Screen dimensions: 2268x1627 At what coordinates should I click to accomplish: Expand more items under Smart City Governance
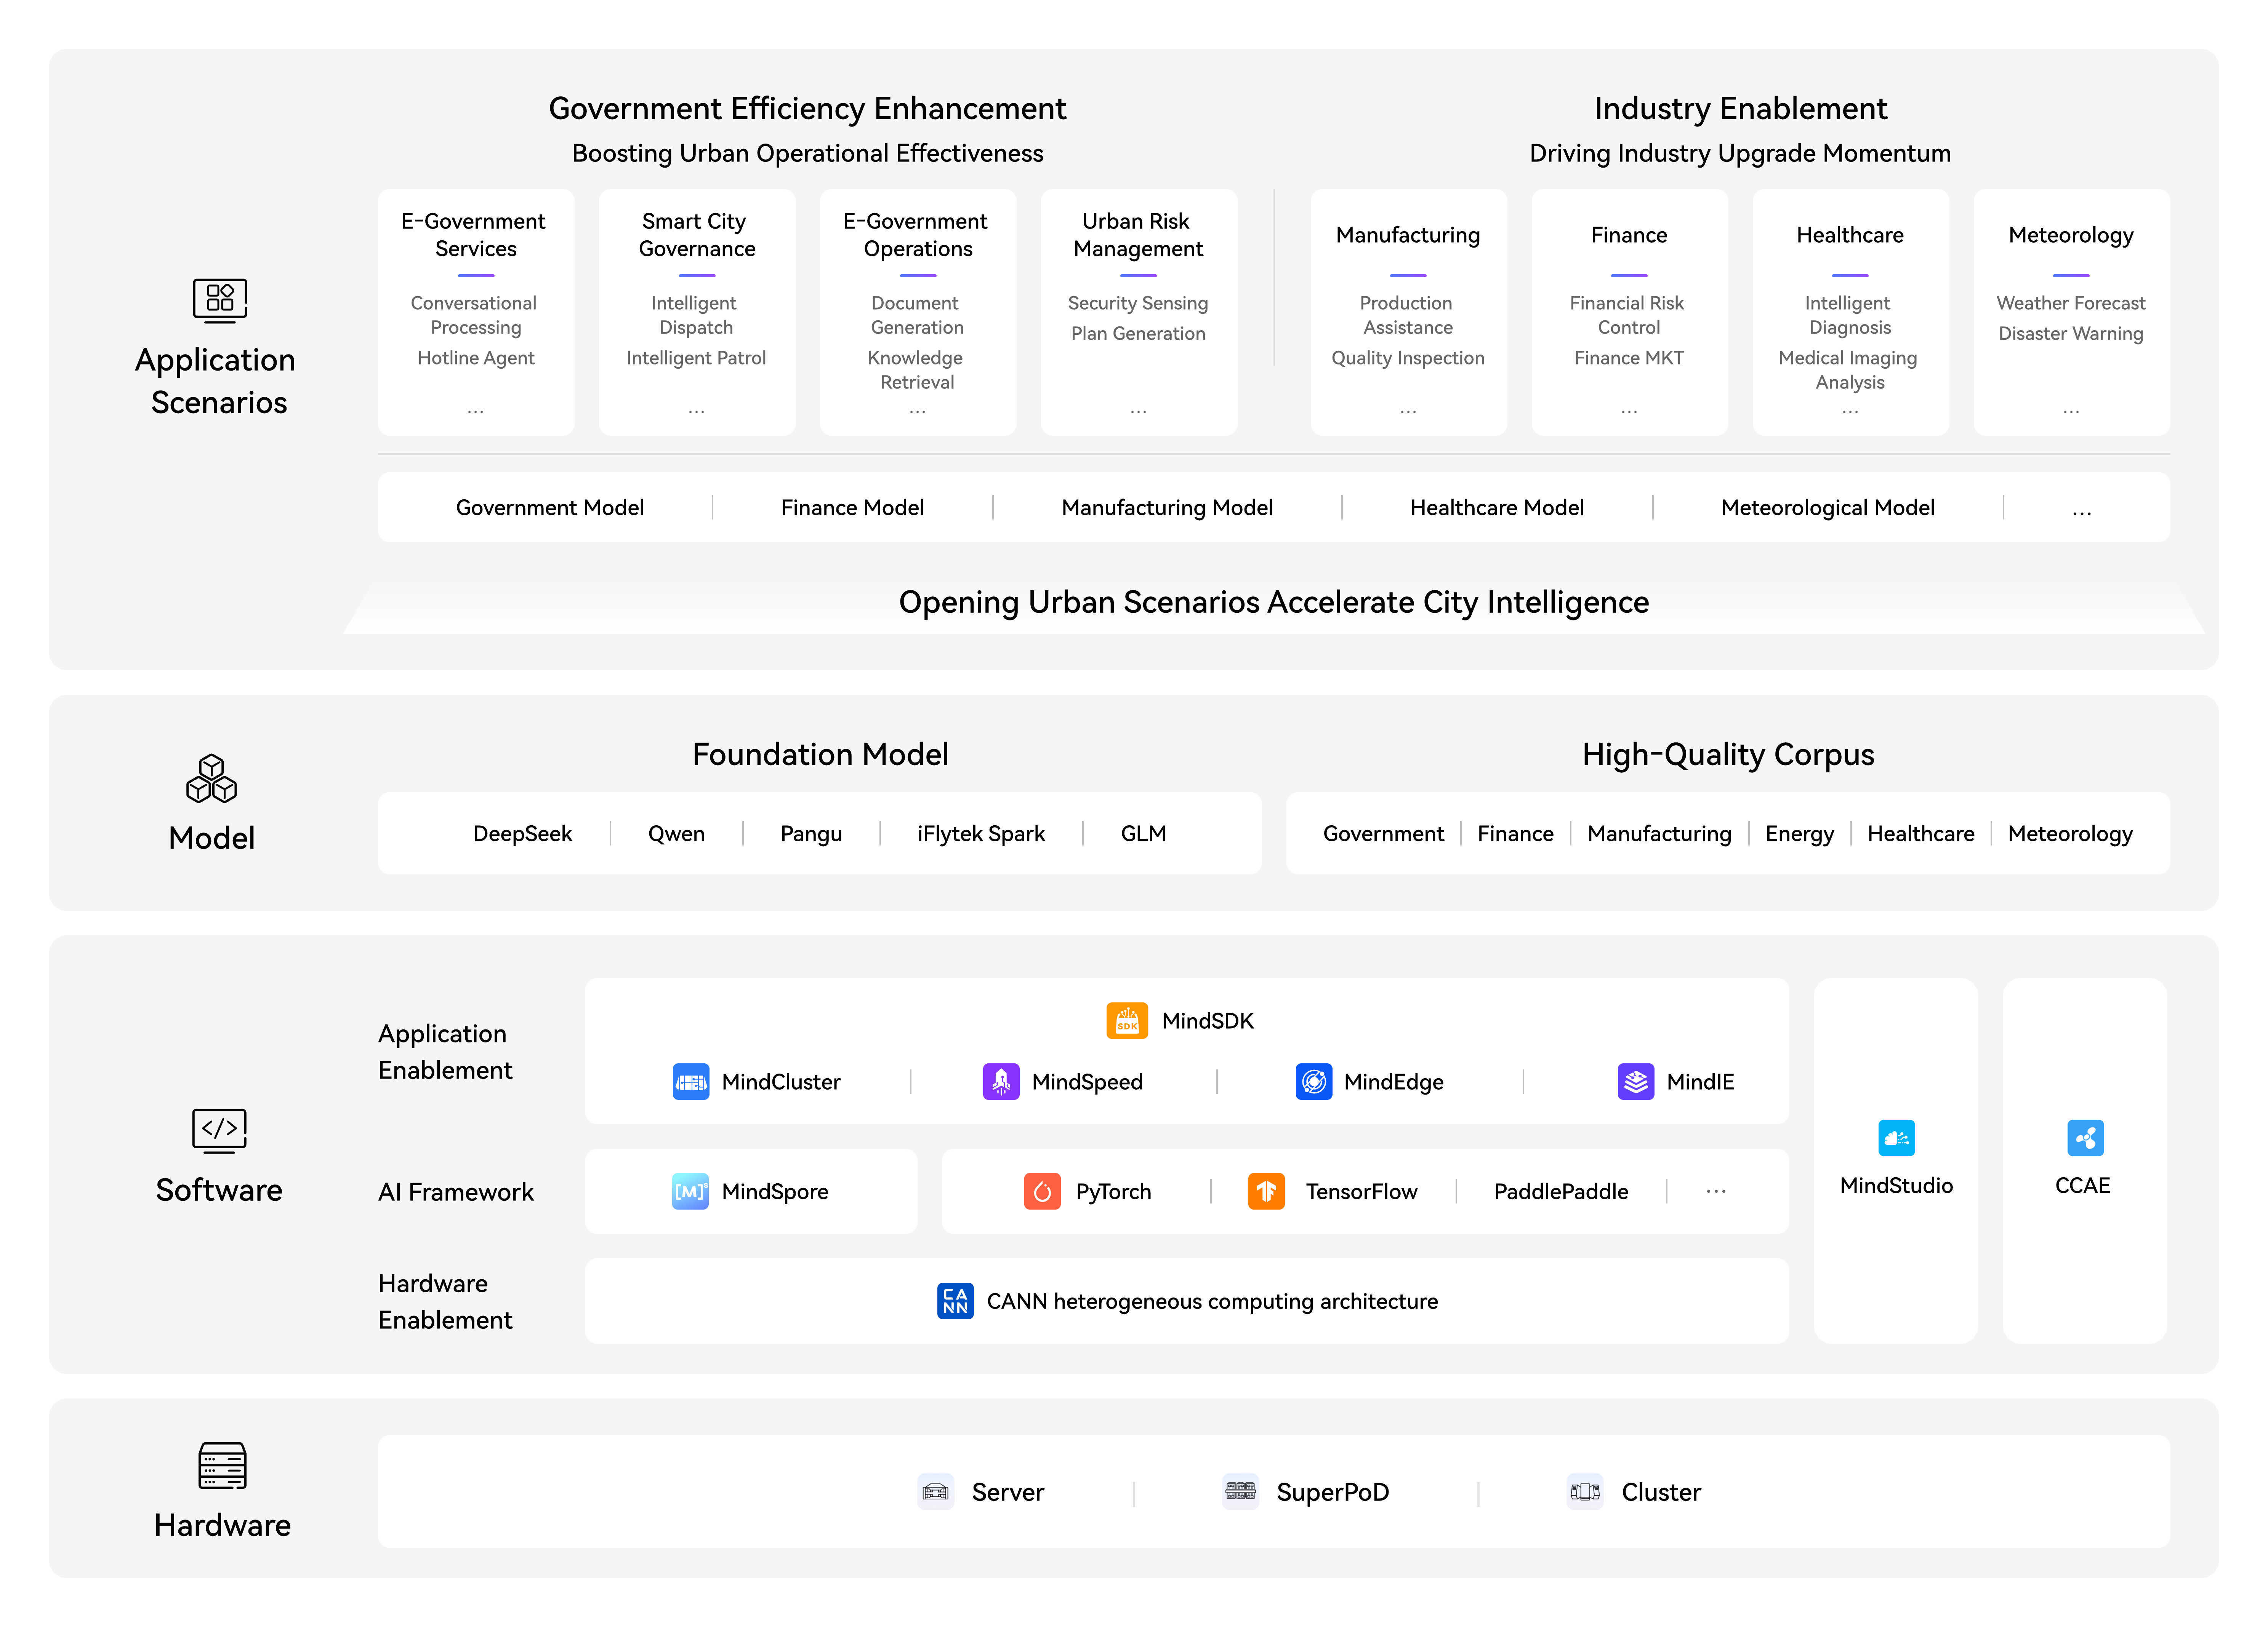[697, 411]
